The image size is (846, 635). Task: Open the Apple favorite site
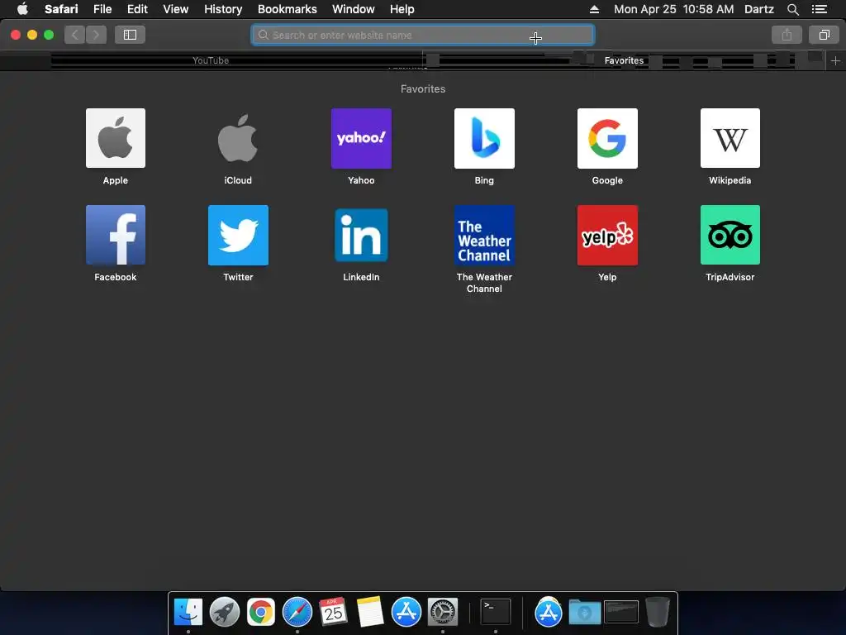pyautogui.click(x=116, y=138)
